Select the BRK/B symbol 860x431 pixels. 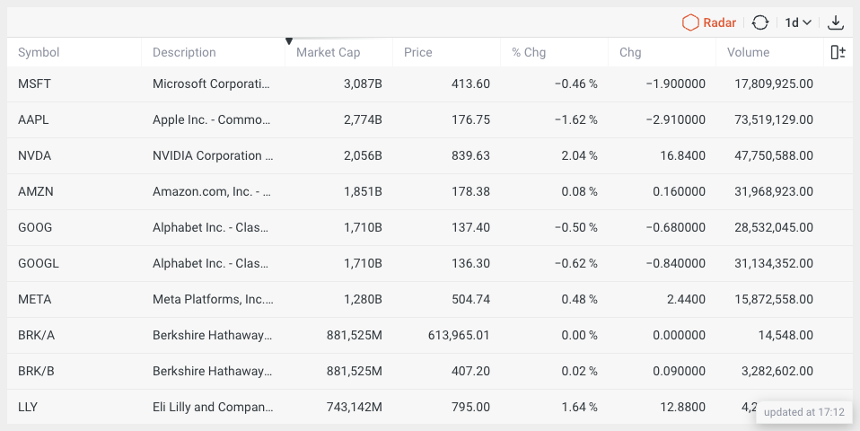point(36,371)
